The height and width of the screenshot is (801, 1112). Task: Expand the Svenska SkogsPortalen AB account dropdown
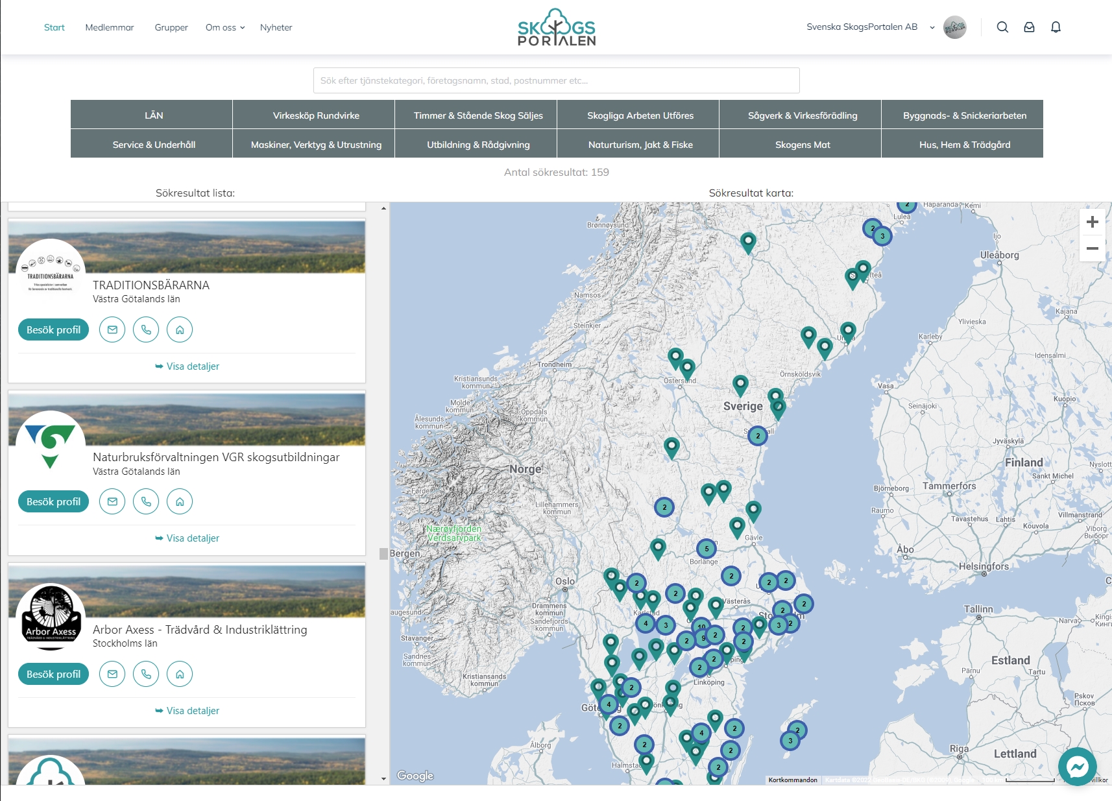click(932, 27)
